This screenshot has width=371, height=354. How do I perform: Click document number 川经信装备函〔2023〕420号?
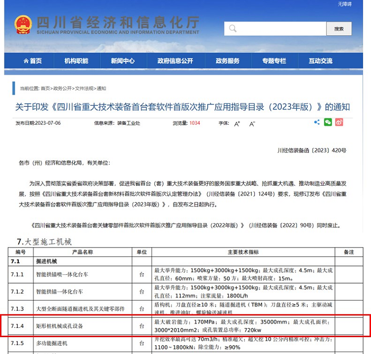tap(312, 151)
